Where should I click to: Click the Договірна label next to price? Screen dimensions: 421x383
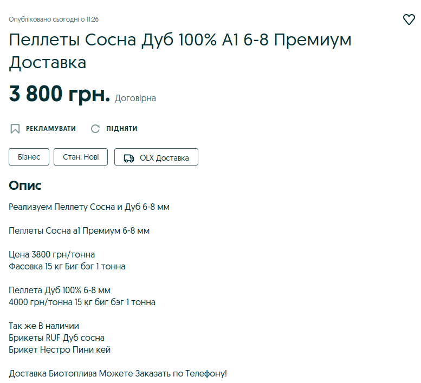135,98
